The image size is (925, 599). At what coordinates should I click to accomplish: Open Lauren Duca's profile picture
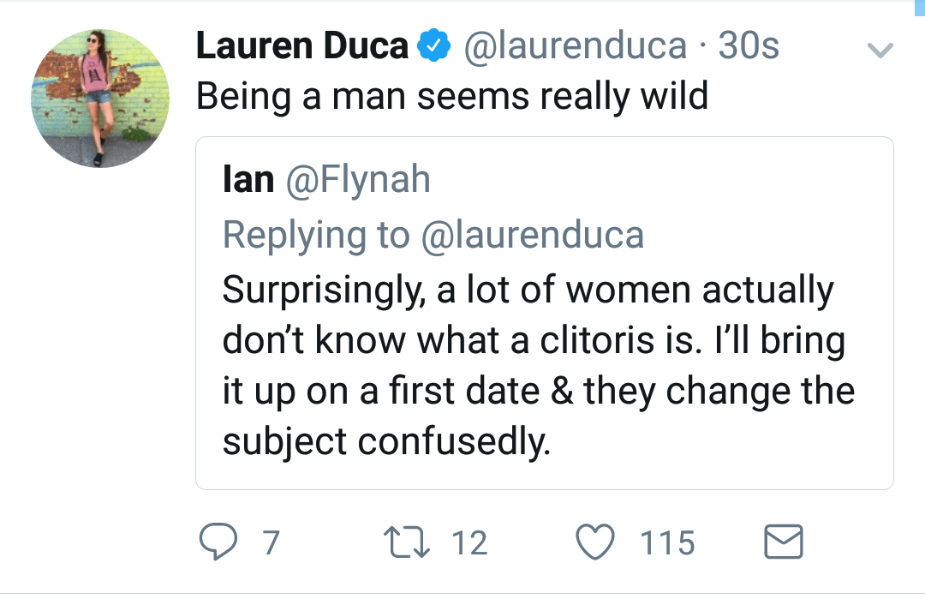tap(100, 98)
